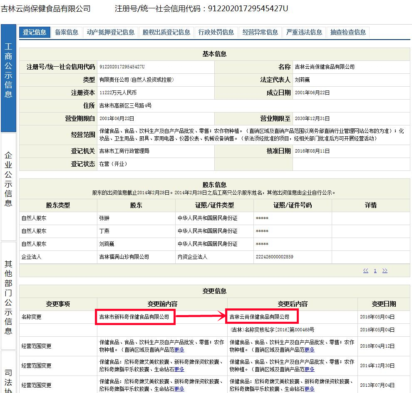Switch to the 备案信息 tab
412x393 pixels.
(x=67, y=33)
